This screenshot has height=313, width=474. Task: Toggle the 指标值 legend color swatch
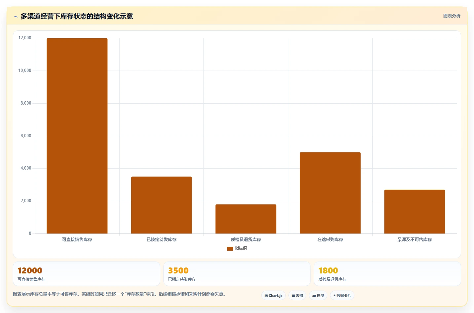[x=230, y=248]
